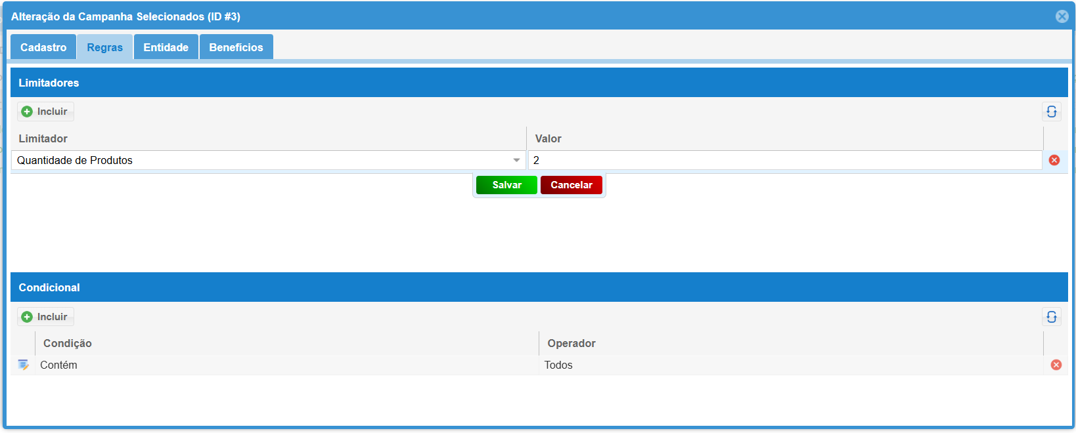Screen dimensions: 1076x433
Task: Open the Entidade tab
Action: click(166, 47)
